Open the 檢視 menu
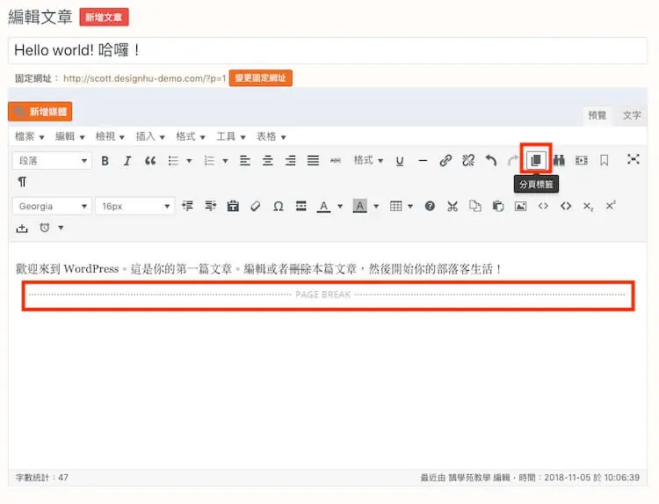 tap(110, 136)
